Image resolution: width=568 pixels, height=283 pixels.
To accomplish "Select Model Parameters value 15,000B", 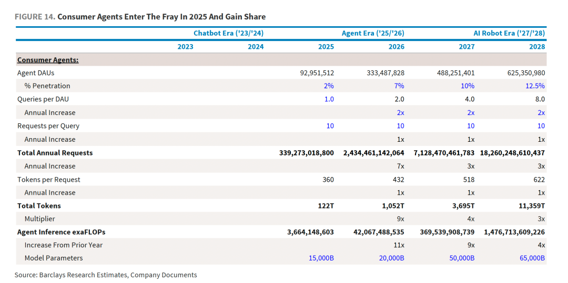I will (321, 258).
